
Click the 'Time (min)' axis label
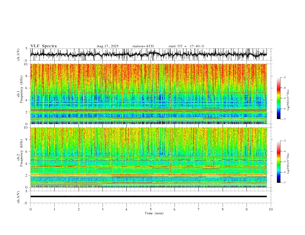154,213
